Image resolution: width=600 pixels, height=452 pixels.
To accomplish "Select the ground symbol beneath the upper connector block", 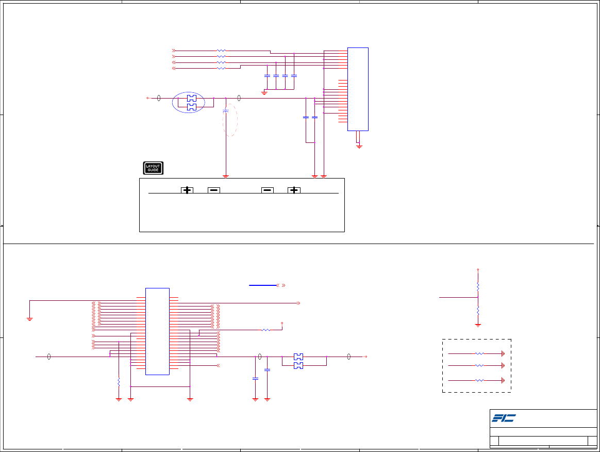I will point(359,147).
